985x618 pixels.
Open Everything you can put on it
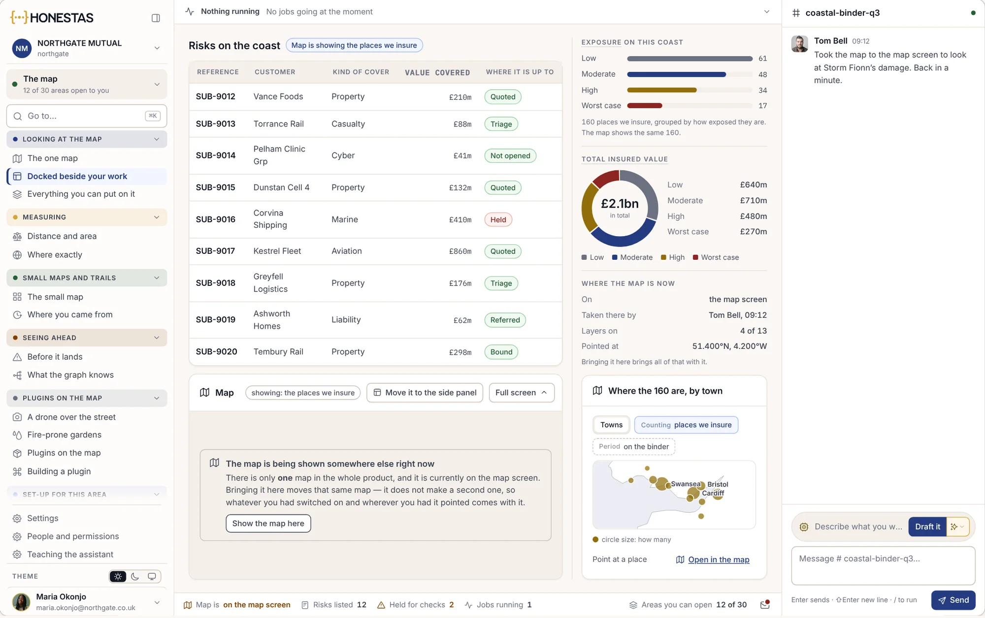(x=87, y=194)
